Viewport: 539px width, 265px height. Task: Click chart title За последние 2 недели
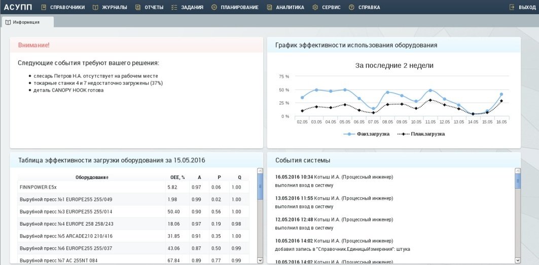[394, 65]
